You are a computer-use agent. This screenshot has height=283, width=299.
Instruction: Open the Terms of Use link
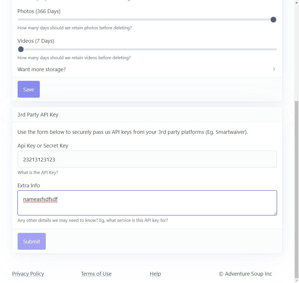[96, 274]
